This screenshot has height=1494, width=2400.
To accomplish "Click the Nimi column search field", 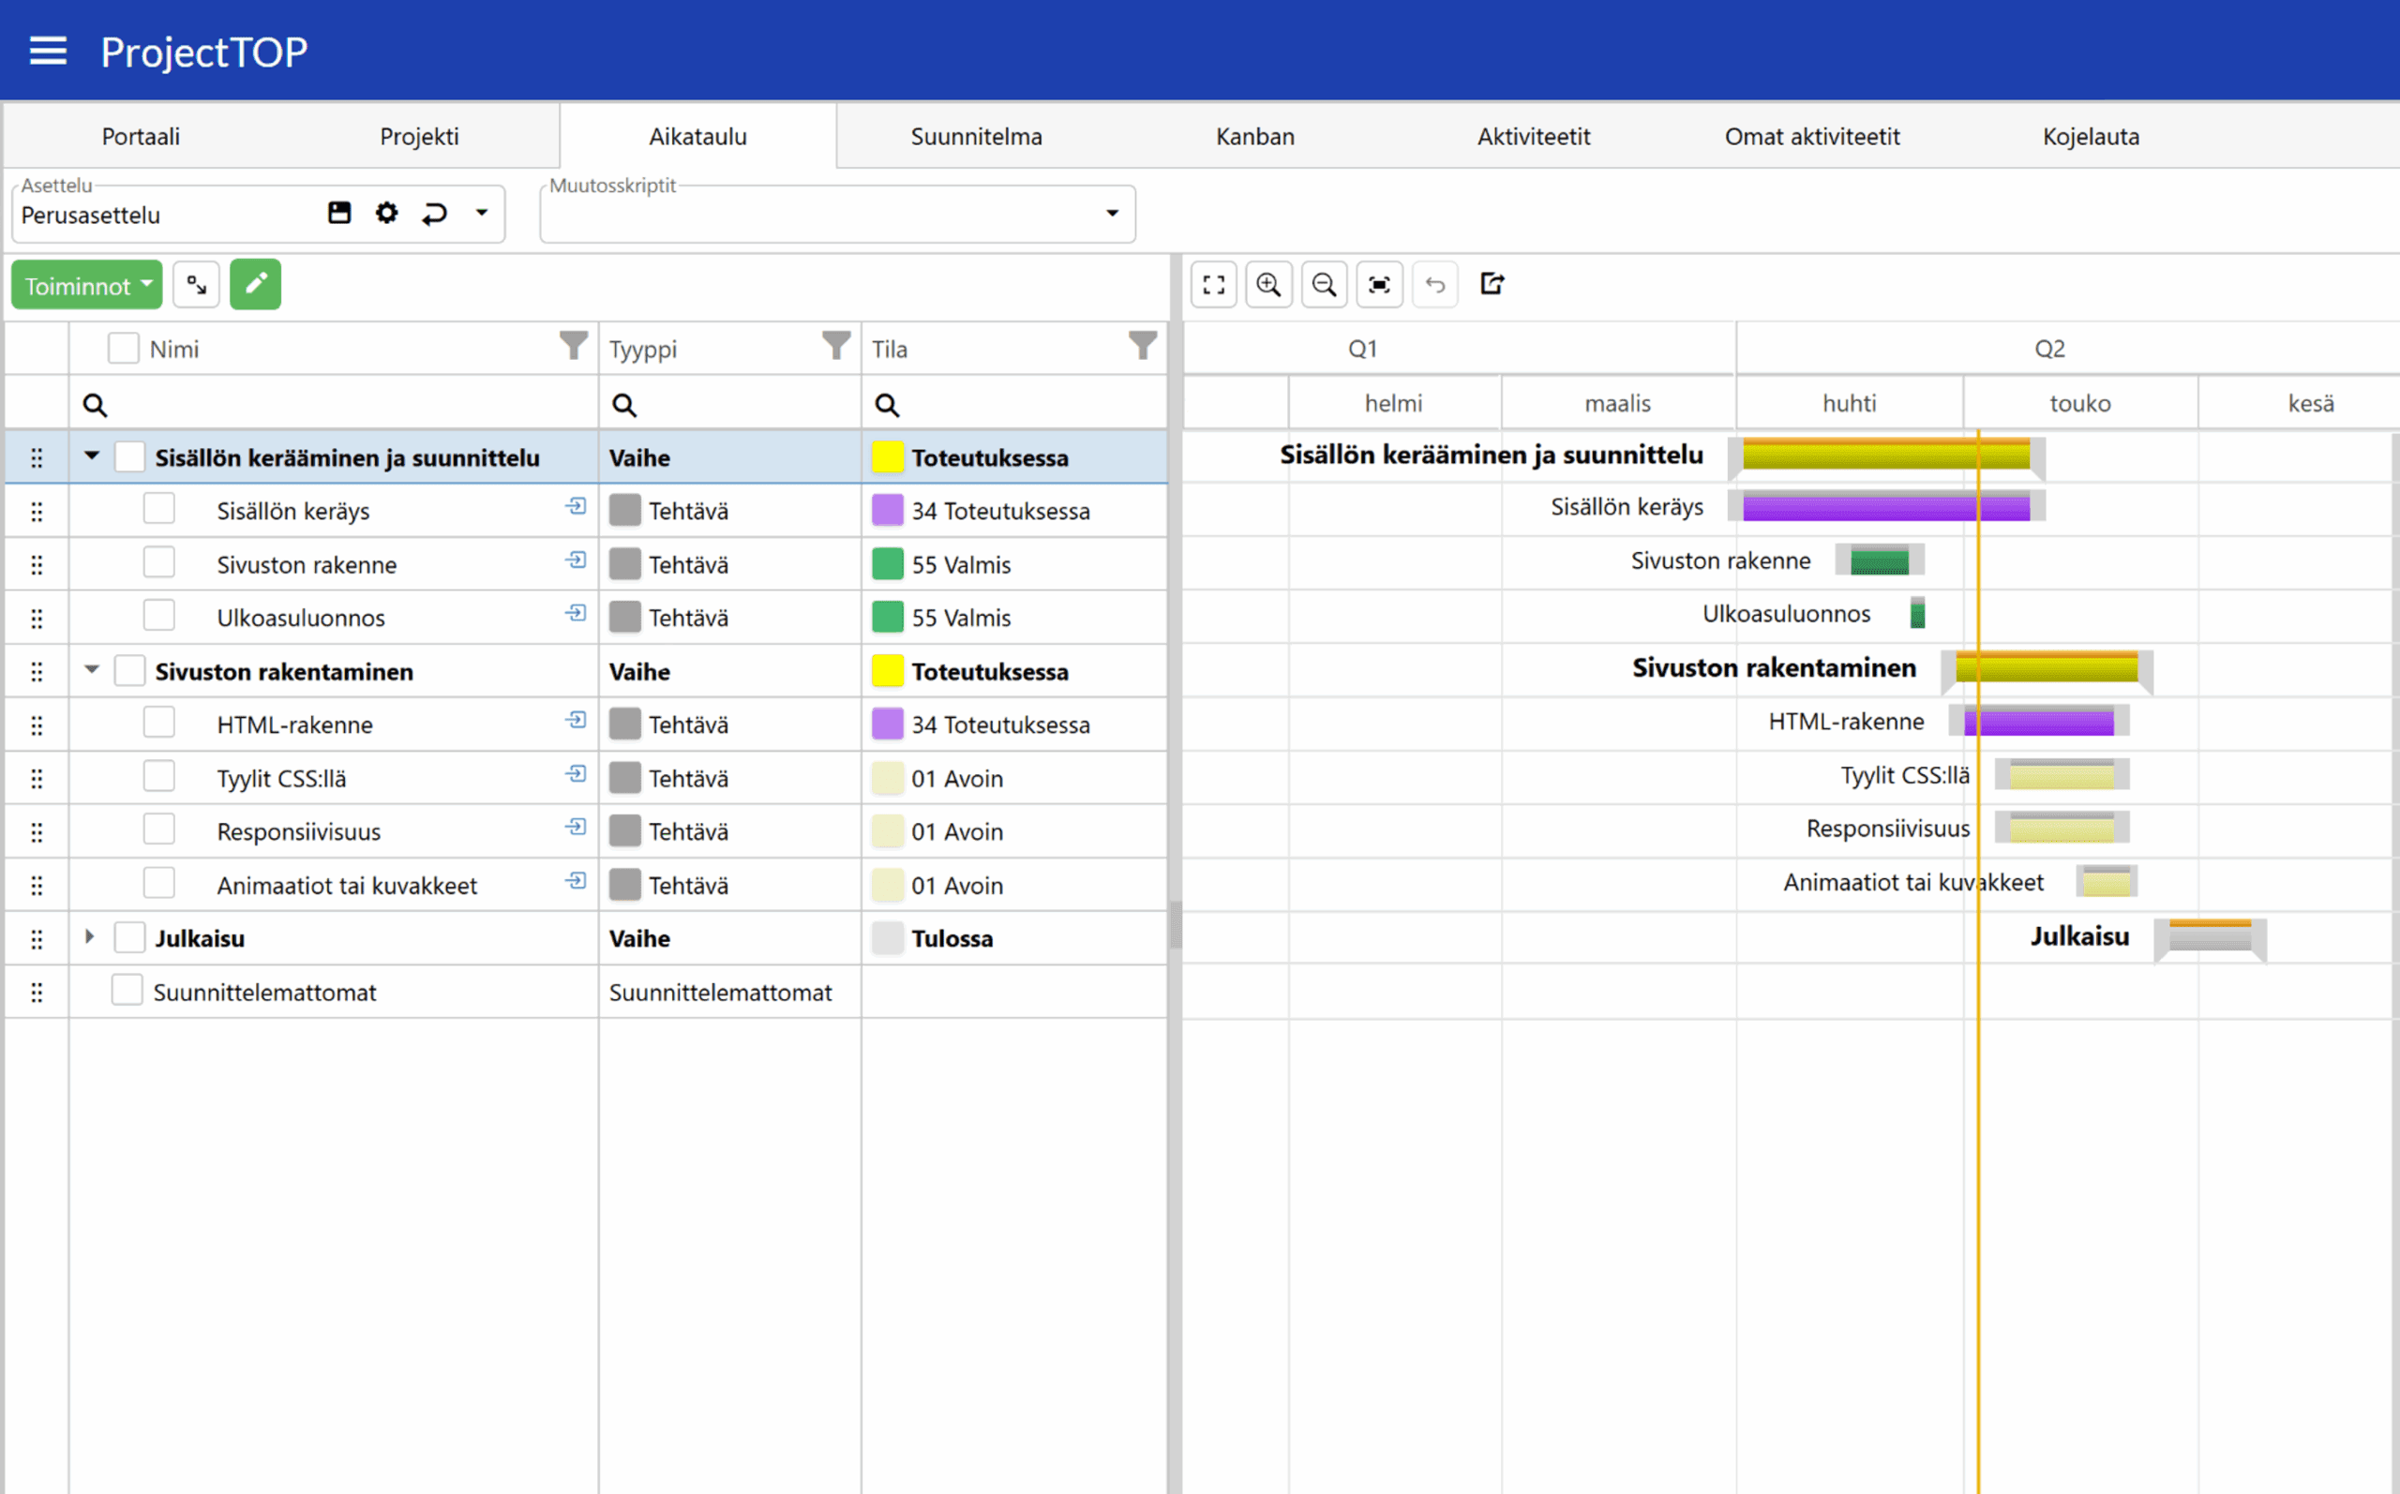I will [x=336, y=404].
